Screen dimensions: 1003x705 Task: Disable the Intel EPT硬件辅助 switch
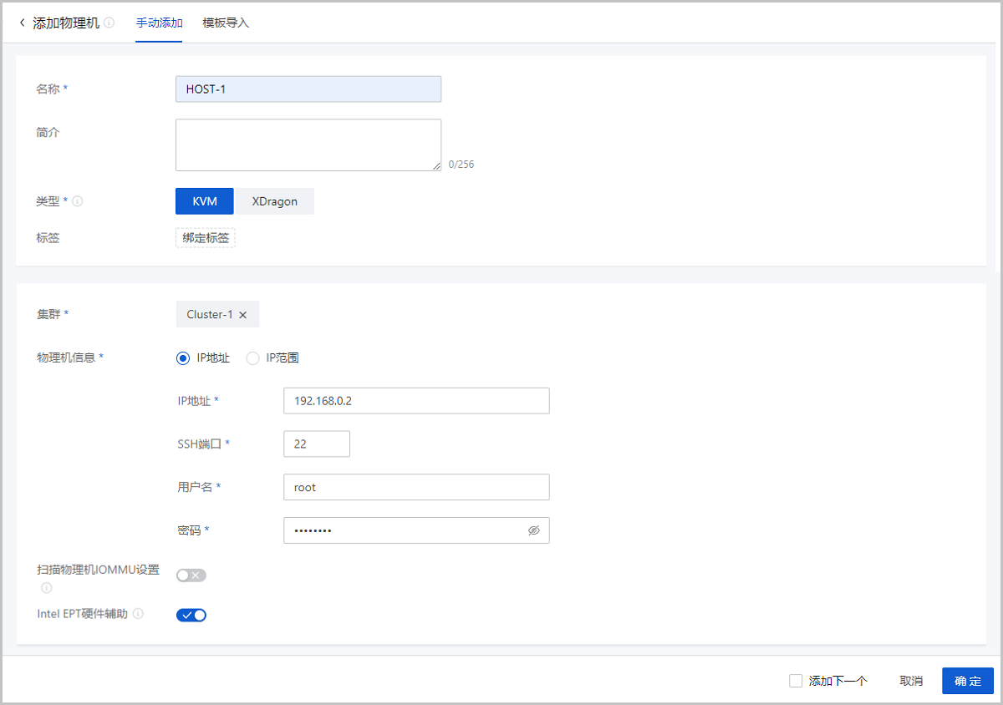click(x=191, y=615)
